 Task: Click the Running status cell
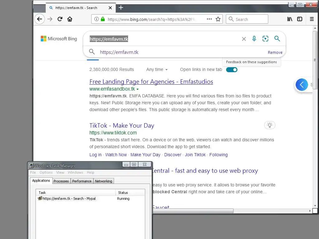point(123,199)
